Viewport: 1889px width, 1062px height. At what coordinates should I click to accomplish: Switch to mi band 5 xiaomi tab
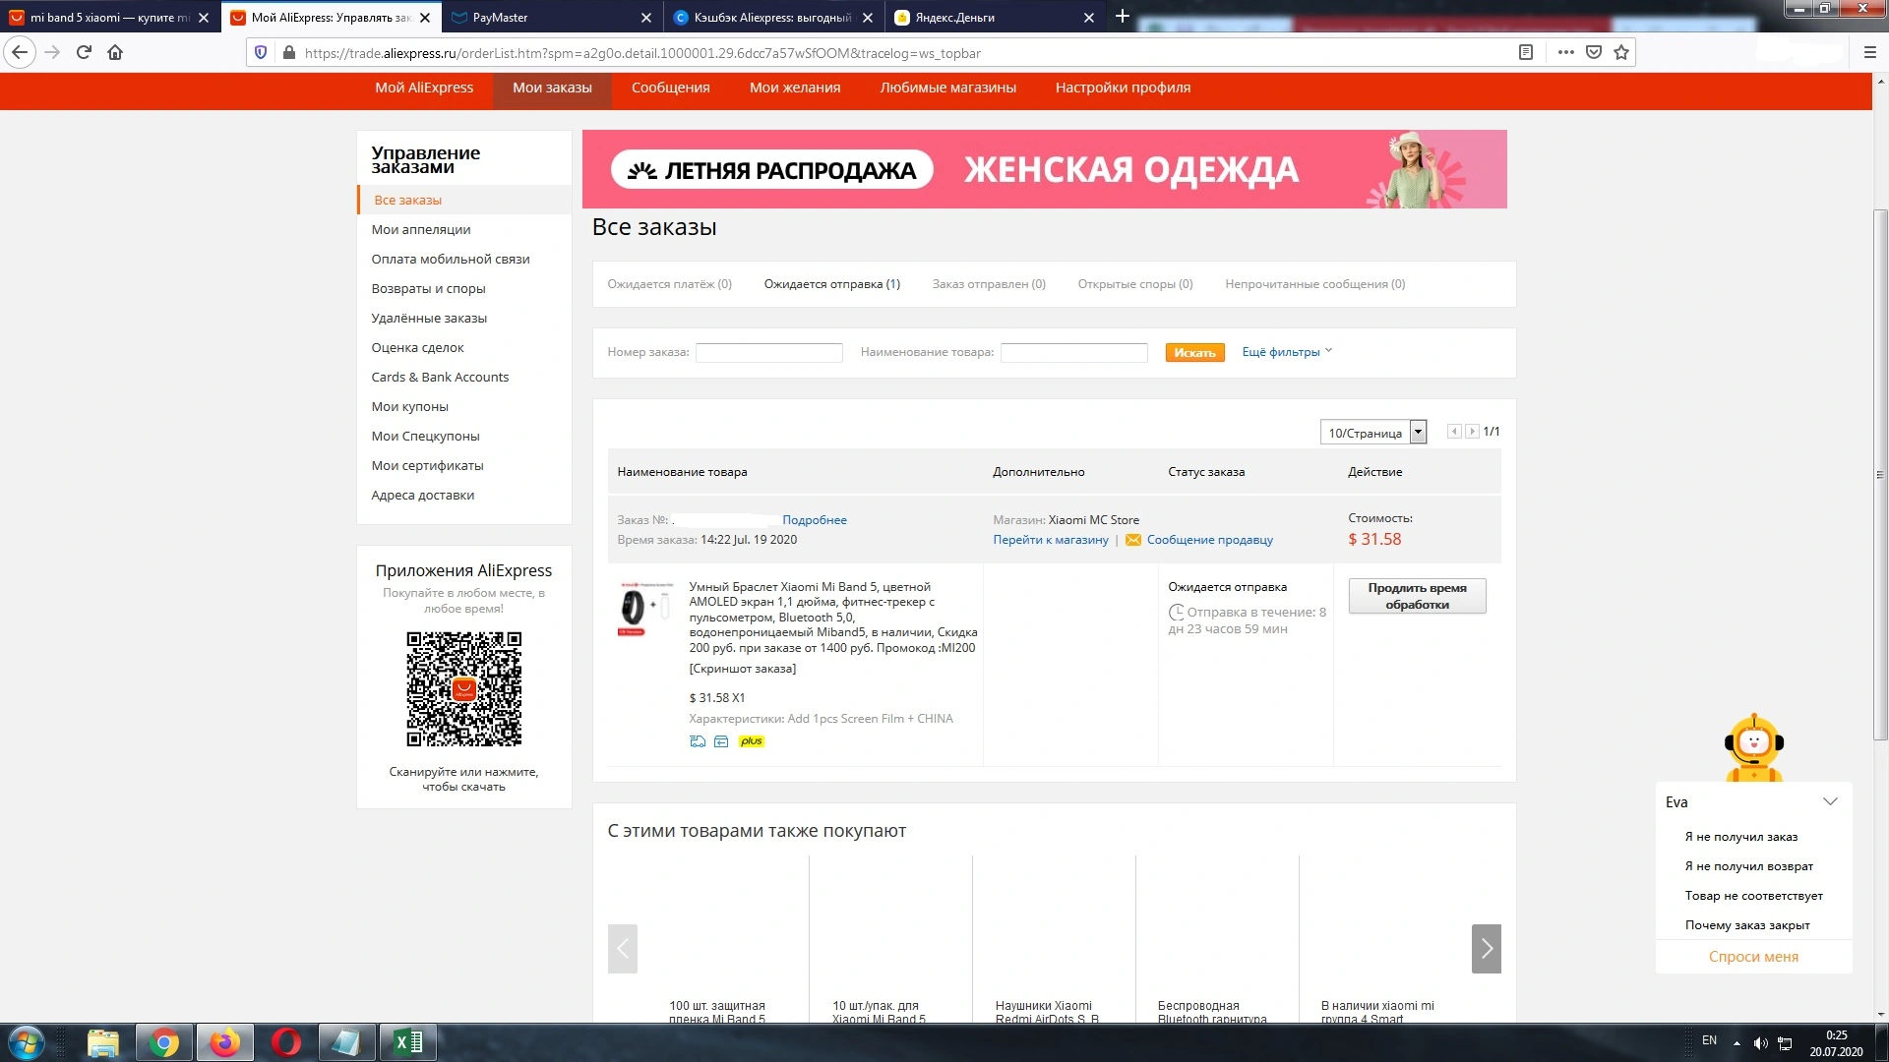(x=110, y=18)
